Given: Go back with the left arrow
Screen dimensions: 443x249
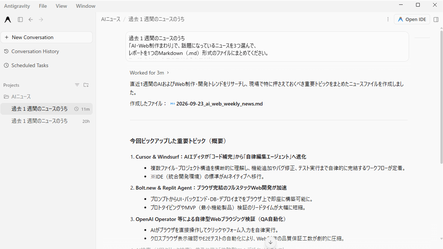Looking at the screenshot, I should click(31, 20).
